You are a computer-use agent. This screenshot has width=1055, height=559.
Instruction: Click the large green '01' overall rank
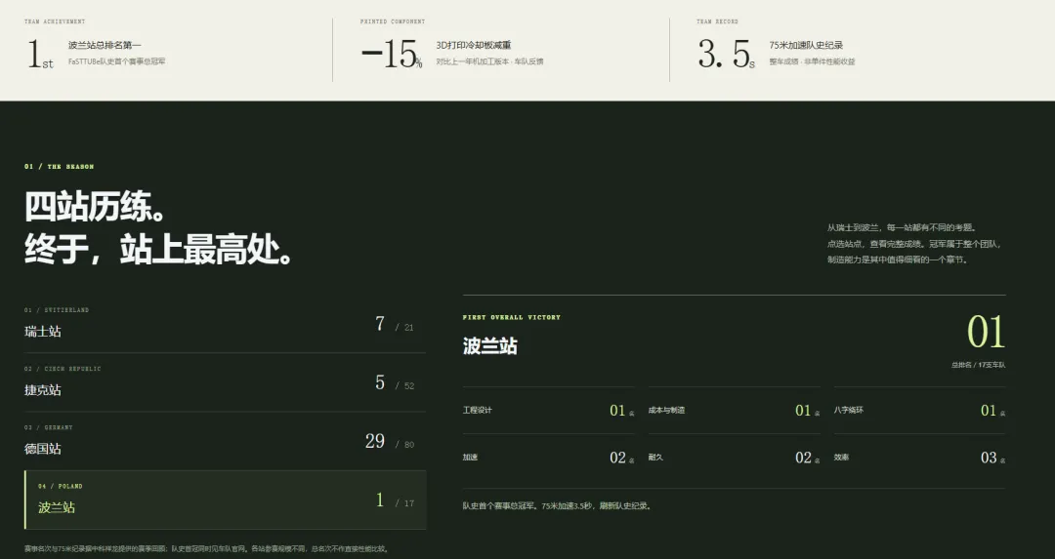(x=986, y=332)
